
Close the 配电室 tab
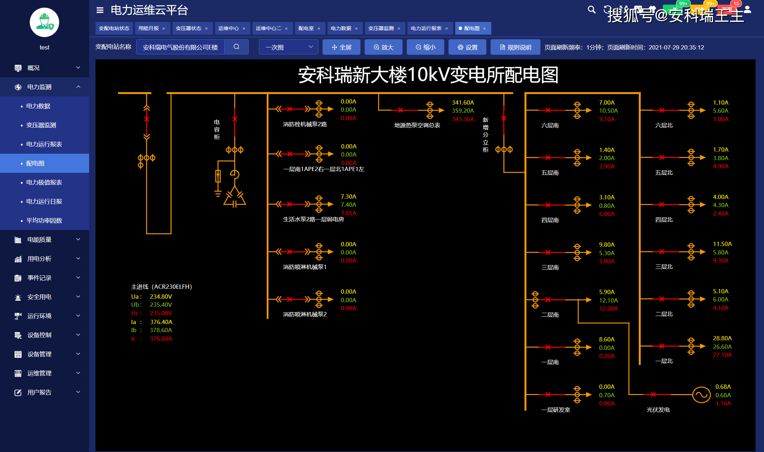coord(319,29)
